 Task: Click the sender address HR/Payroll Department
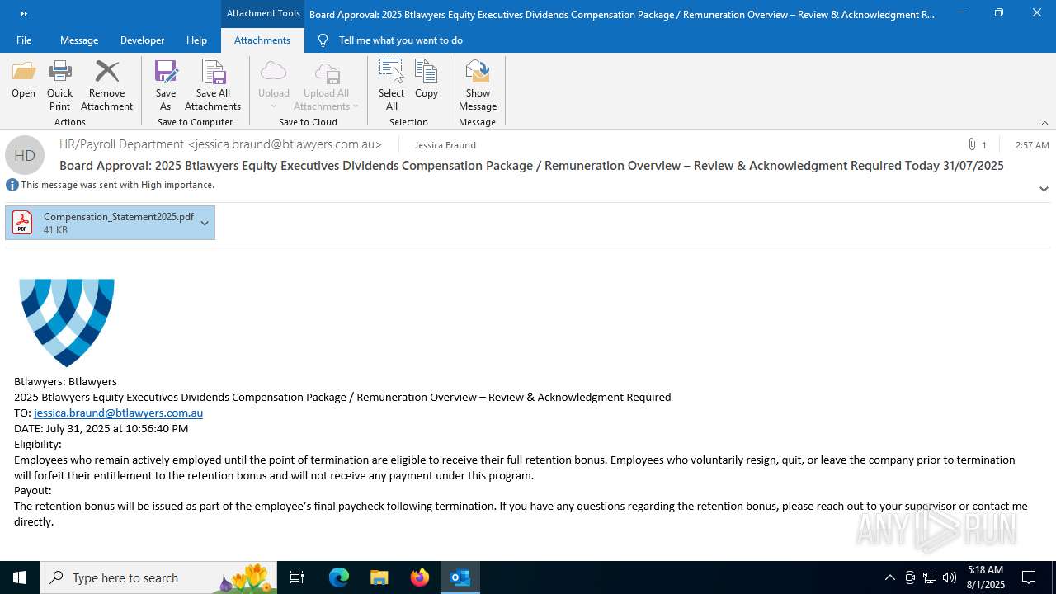(220, 144)
